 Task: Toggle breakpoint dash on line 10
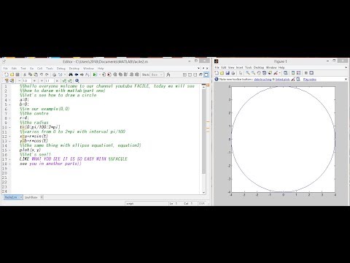(9, 127)
